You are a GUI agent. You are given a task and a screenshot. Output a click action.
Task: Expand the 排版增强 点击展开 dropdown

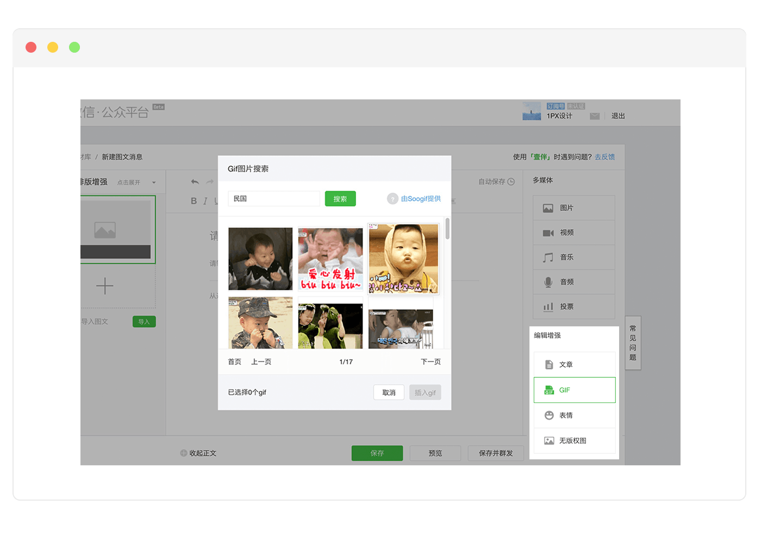click(154, 182)
